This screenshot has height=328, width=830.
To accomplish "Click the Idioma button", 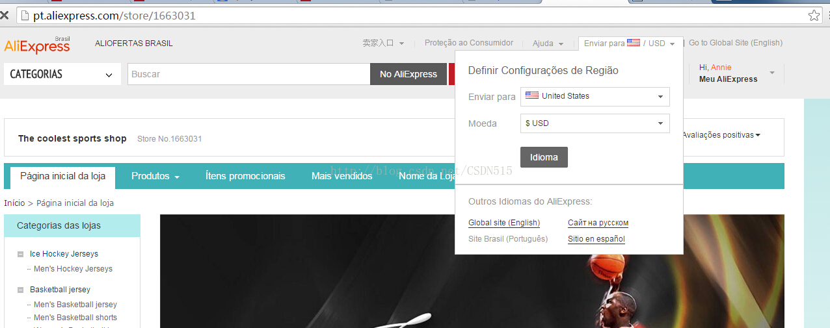I will point(544,157).
